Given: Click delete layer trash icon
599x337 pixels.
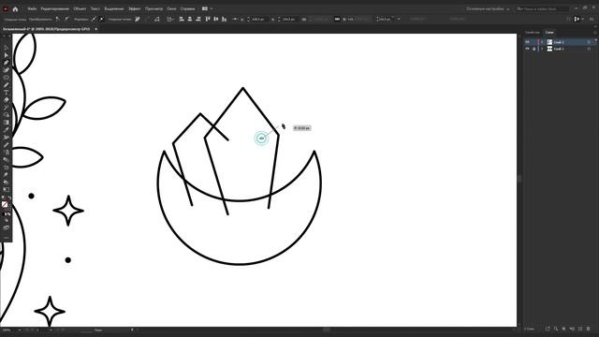Looking at the screenshot, I should pos(589,329).
